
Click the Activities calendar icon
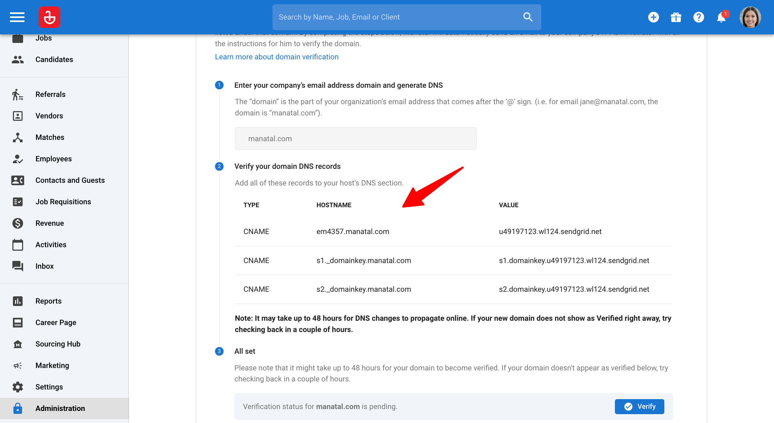click(x=18, y=245)
